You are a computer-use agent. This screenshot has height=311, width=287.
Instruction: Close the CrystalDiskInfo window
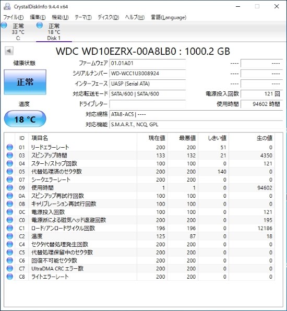pos(277,7)
